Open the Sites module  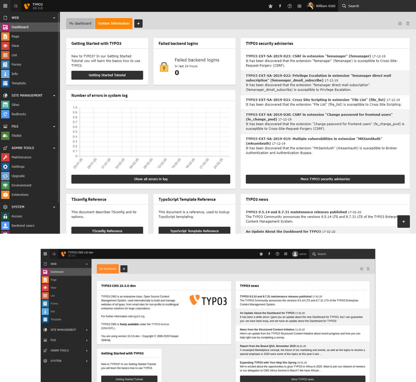tap(29, 105)
